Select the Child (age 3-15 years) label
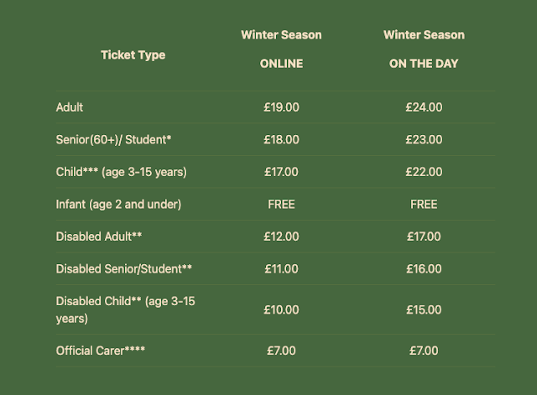The width and height of the screenshot is (537, 395). point(121,172)
